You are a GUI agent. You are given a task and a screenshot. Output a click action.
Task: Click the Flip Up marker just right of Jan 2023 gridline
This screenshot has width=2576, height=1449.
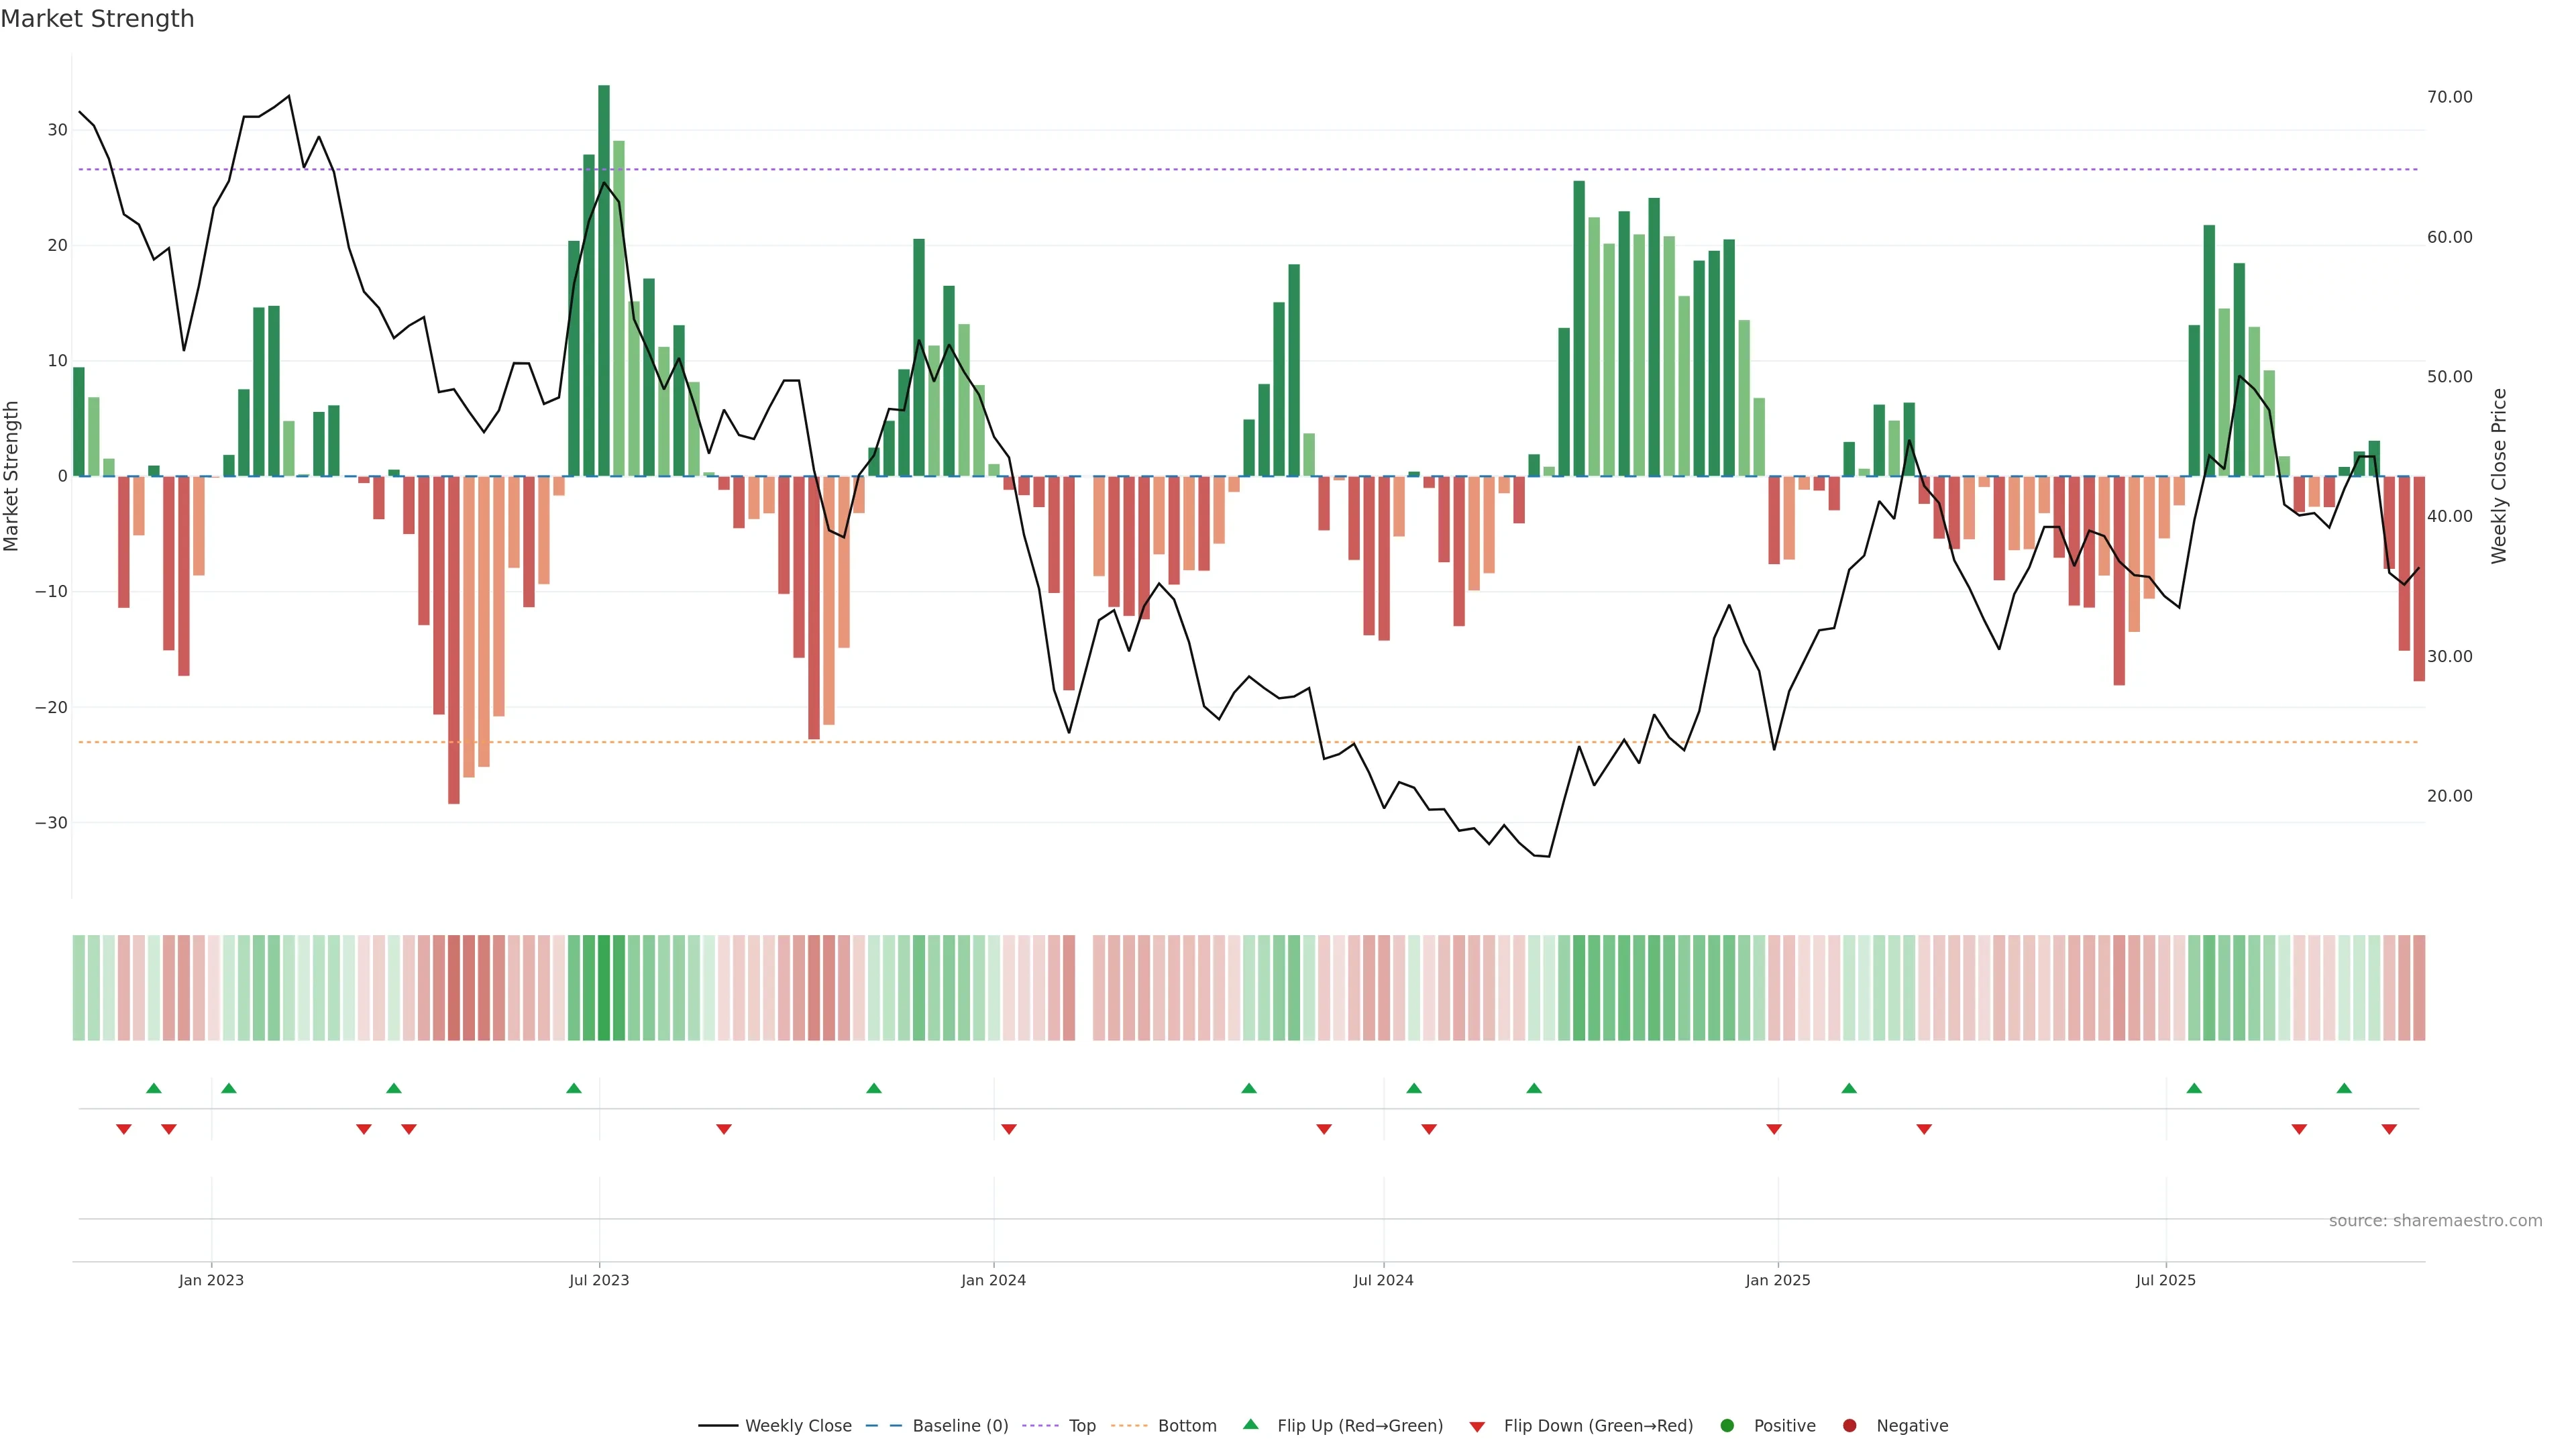(229, 1088)
